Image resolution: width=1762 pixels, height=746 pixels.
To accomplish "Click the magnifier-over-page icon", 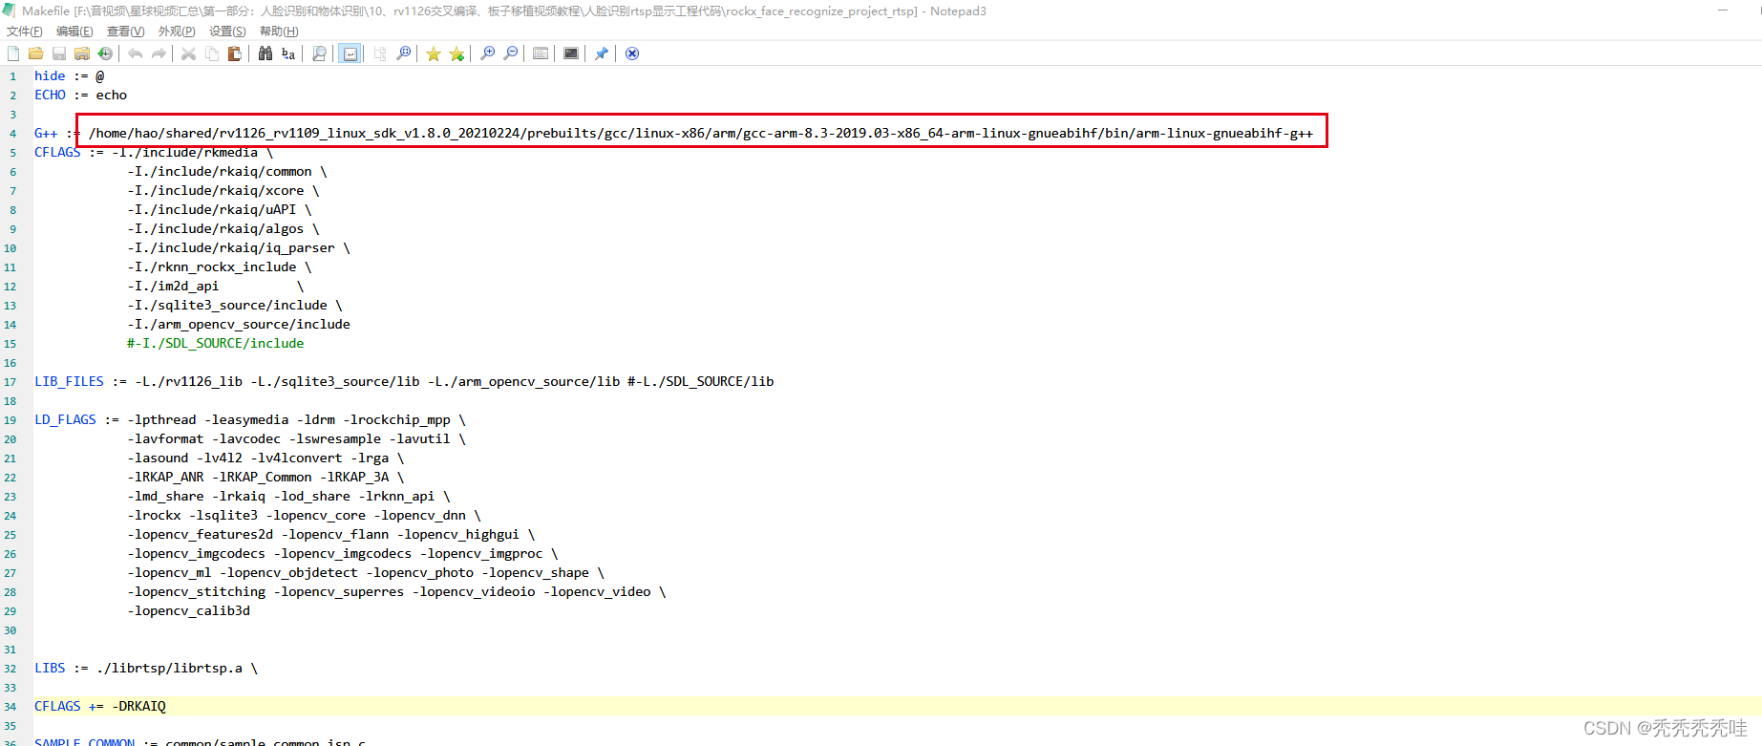I will pyautogui.click(x=319, y=53).
